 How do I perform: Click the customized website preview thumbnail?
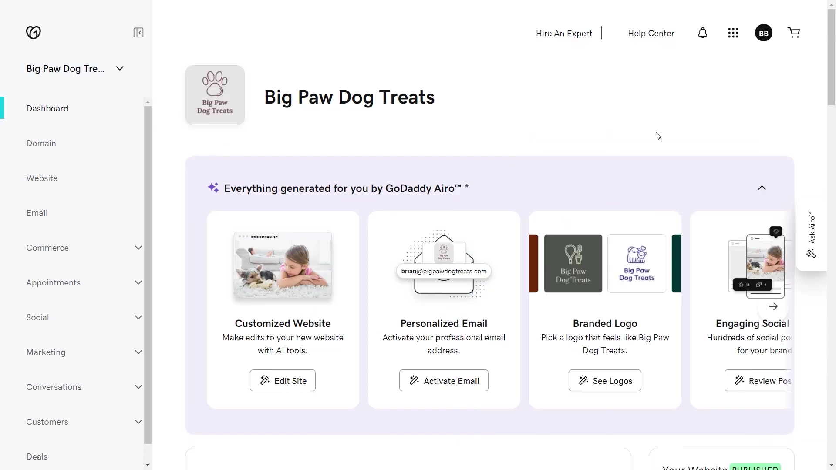[x=283, y=265]
